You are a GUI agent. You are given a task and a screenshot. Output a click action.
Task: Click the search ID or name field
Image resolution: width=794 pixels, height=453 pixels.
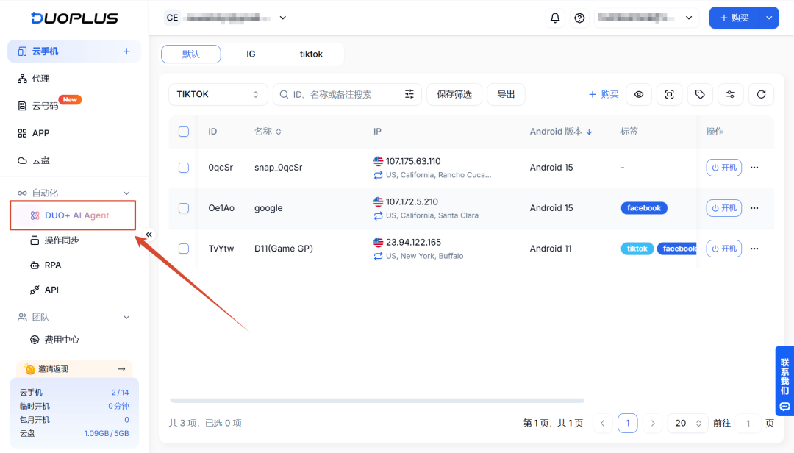(347, 94)
